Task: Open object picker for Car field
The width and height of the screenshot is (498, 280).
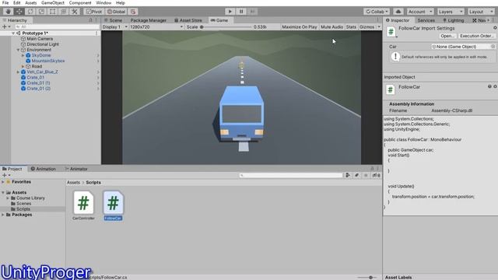Action: click(493, 47)
